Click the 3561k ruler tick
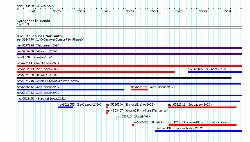The height and width of the screenshot is (142, 250). click(33, 11)
